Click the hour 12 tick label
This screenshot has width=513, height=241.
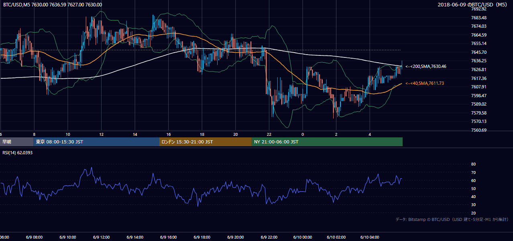[102, 135]
